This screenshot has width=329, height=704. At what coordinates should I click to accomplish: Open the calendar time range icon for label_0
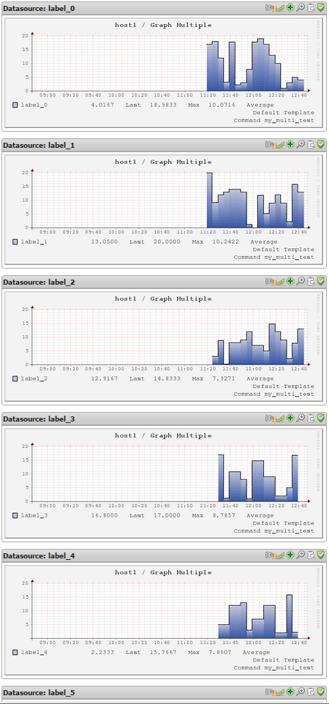[x=311, y=7]
